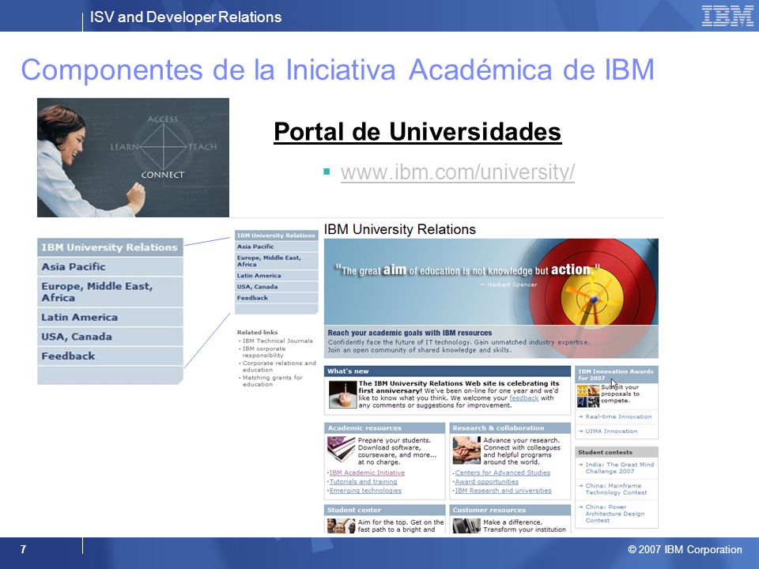Open the www.ibm.com/university/ link
Viewport: 759px width, 569px height.
(x=458, y=171)
